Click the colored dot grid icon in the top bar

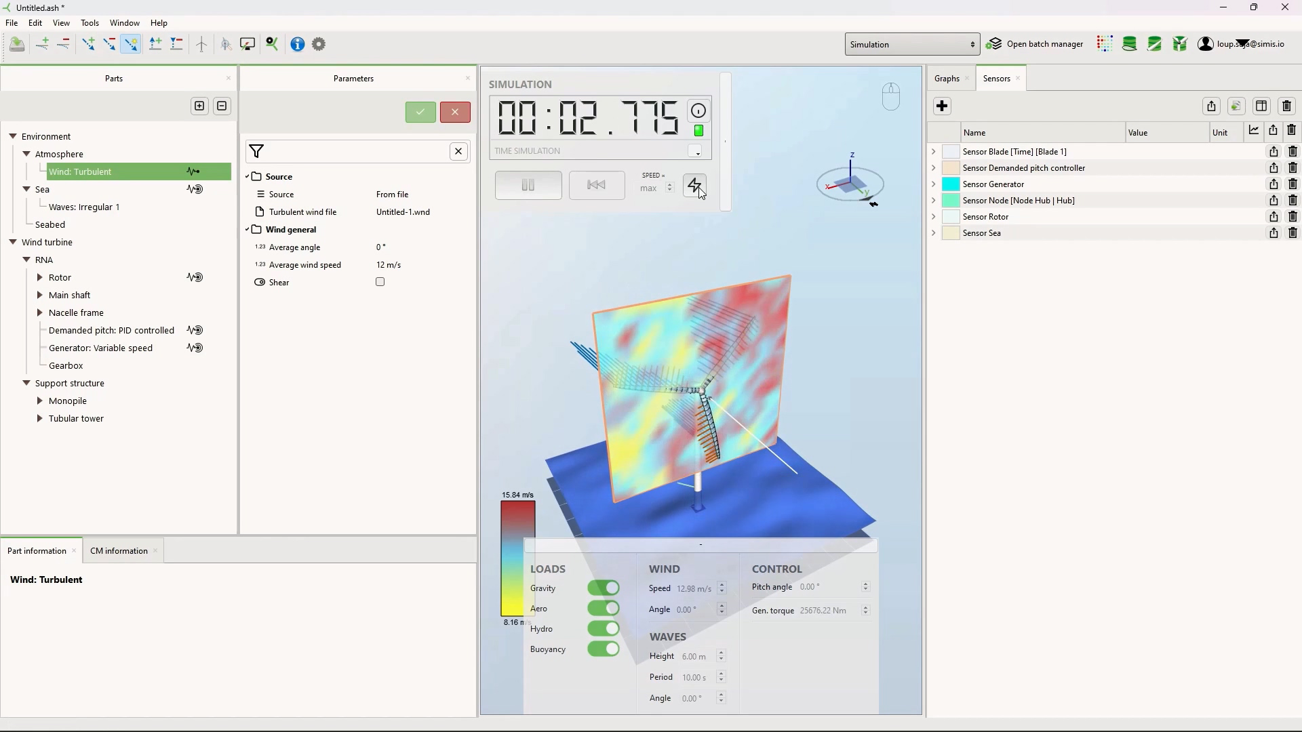point(1105,45)
